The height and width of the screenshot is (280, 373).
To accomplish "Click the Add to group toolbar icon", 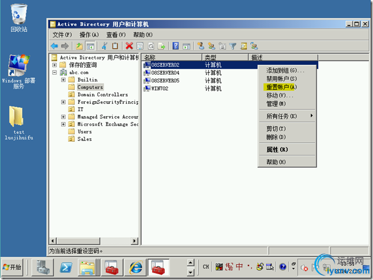I will pyautogui.click(x=254, y=46).
